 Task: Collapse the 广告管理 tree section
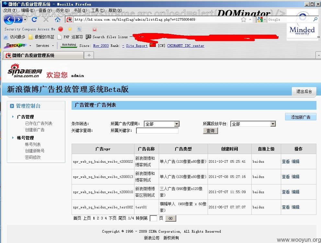point(13,116)
